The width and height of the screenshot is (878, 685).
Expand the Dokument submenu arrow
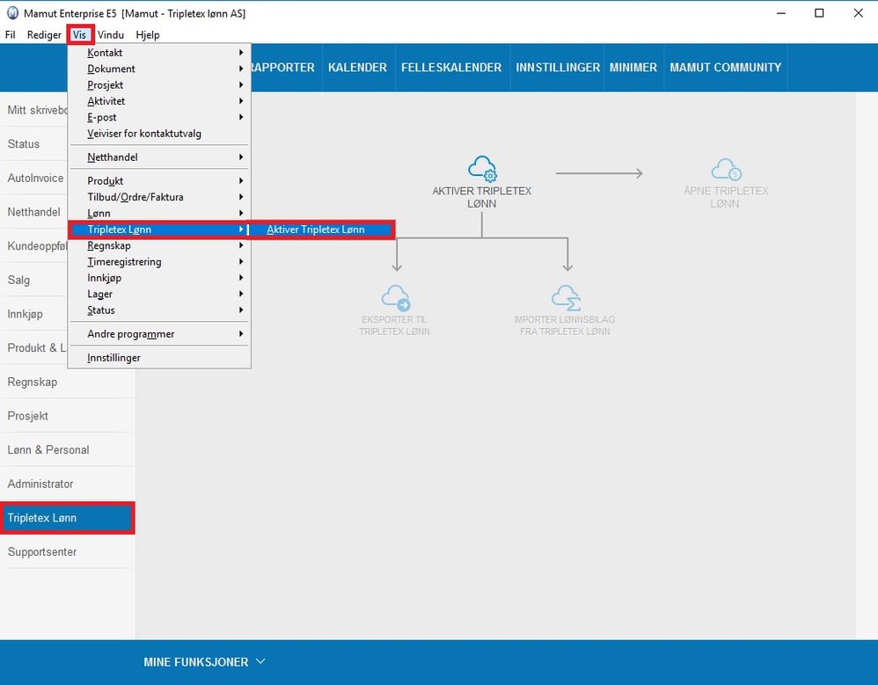[x=241, y=69]
